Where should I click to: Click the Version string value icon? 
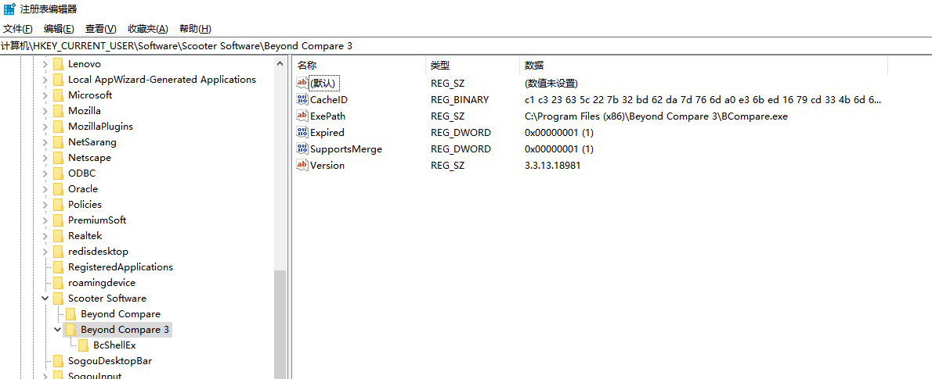tap(302, 166)
